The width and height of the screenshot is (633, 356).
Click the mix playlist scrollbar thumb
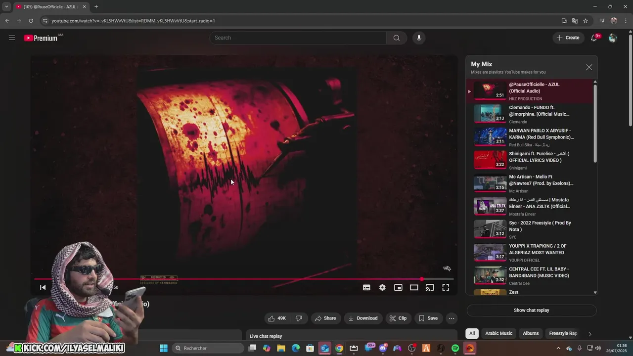(x=595, y=123)
